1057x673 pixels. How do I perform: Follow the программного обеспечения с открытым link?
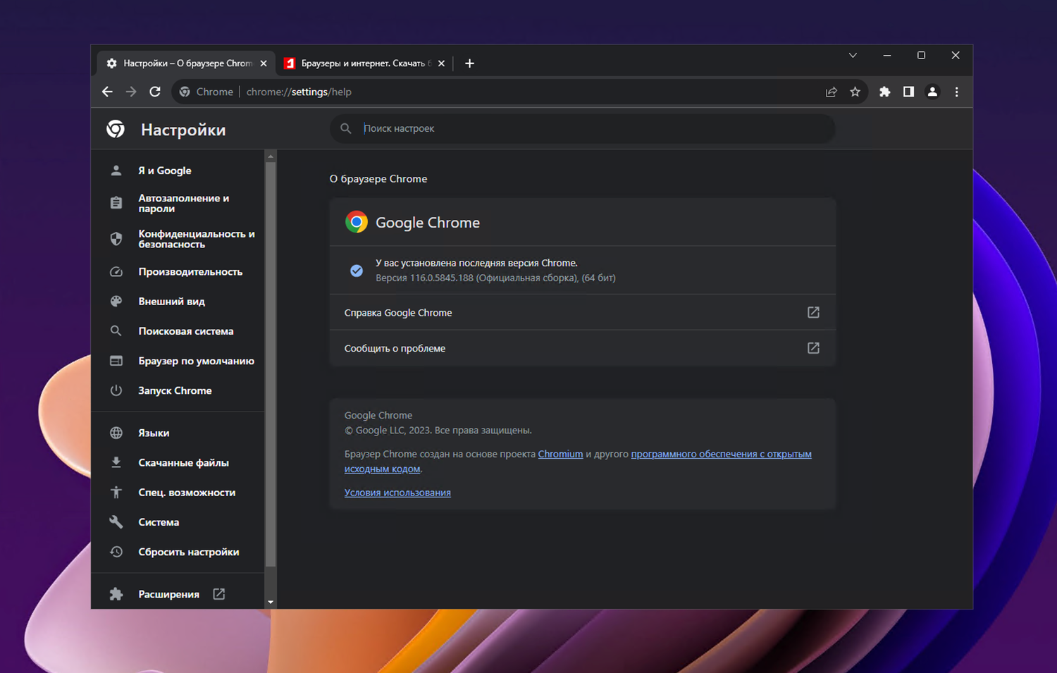[x=721, y=454]
